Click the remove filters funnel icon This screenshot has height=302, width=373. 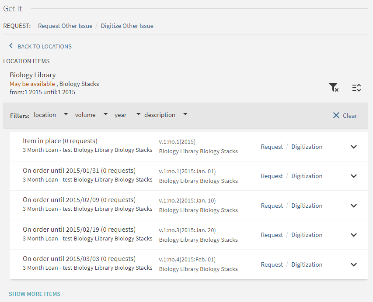coord(334,87)
